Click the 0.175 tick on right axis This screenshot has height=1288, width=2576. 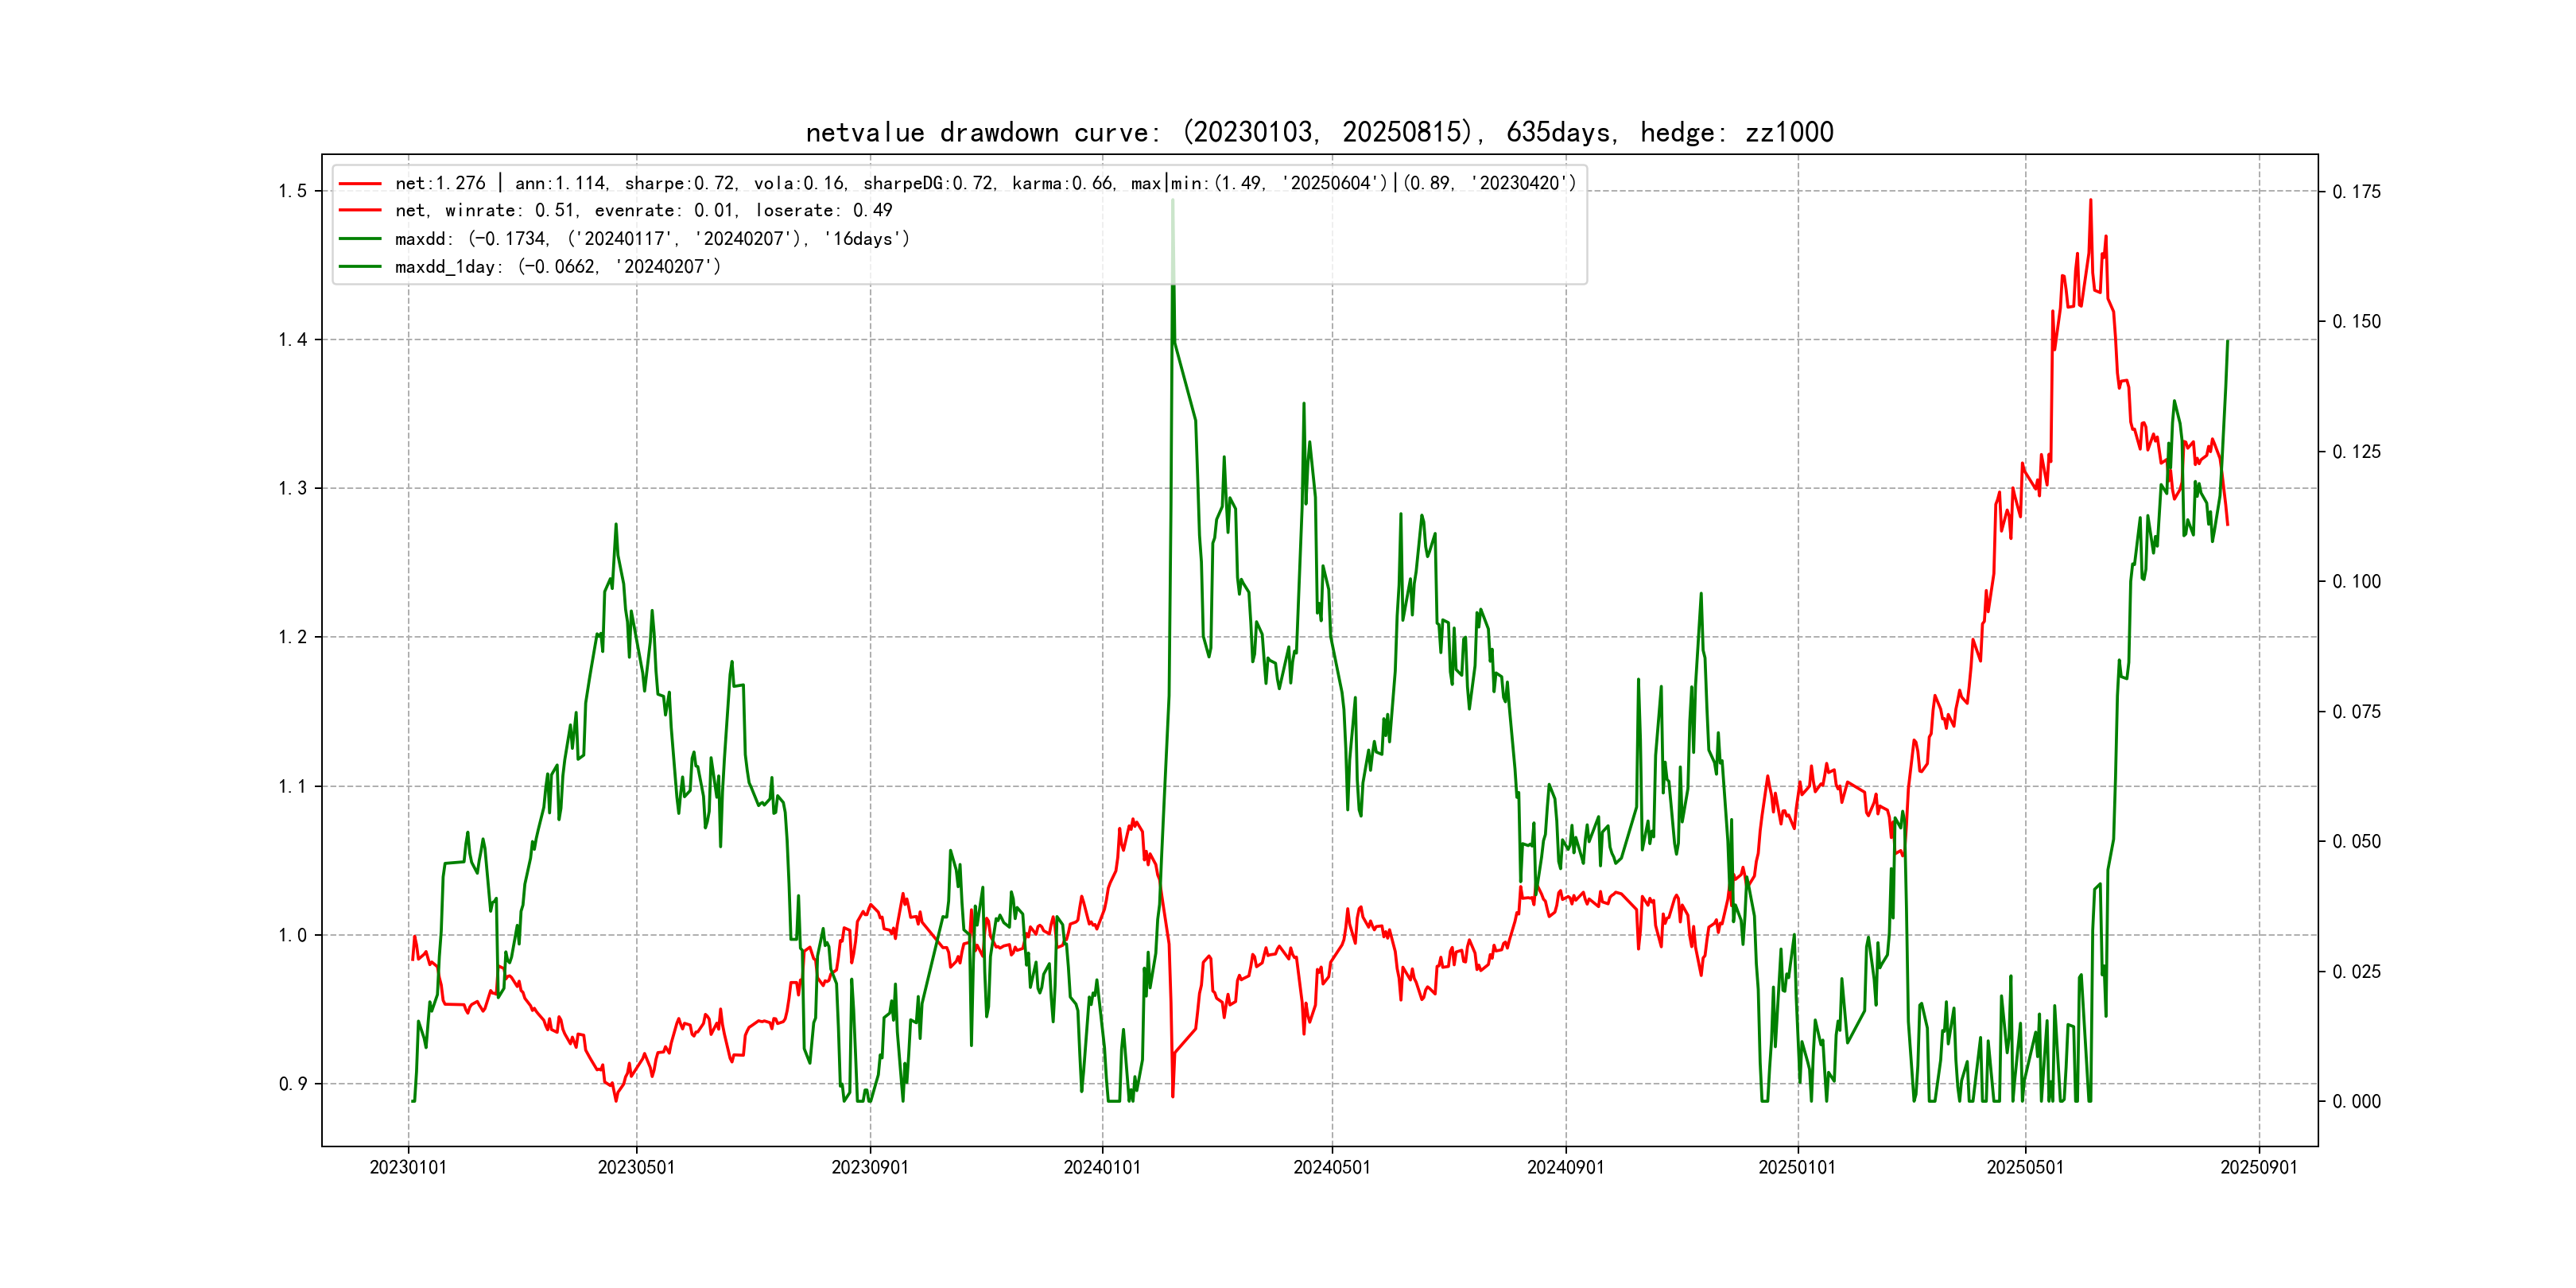tap(2356, 192)
